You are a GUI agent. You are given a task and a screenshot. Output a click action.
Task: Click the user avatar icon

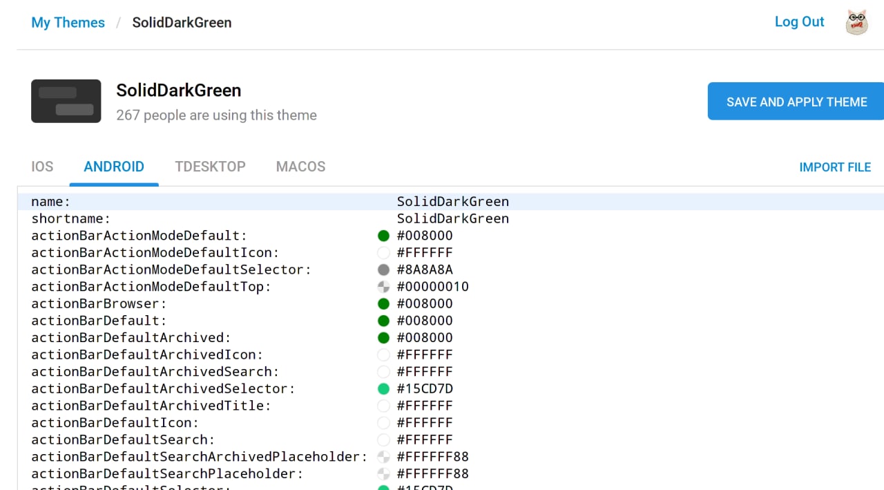pyautogui.click(x=856, y=22)
